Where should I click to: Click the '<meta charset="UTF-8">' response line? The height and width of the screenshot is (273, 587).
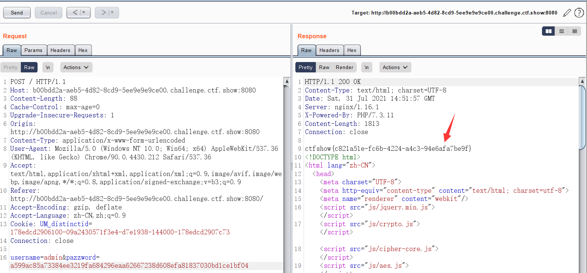(x=361, y=182)
